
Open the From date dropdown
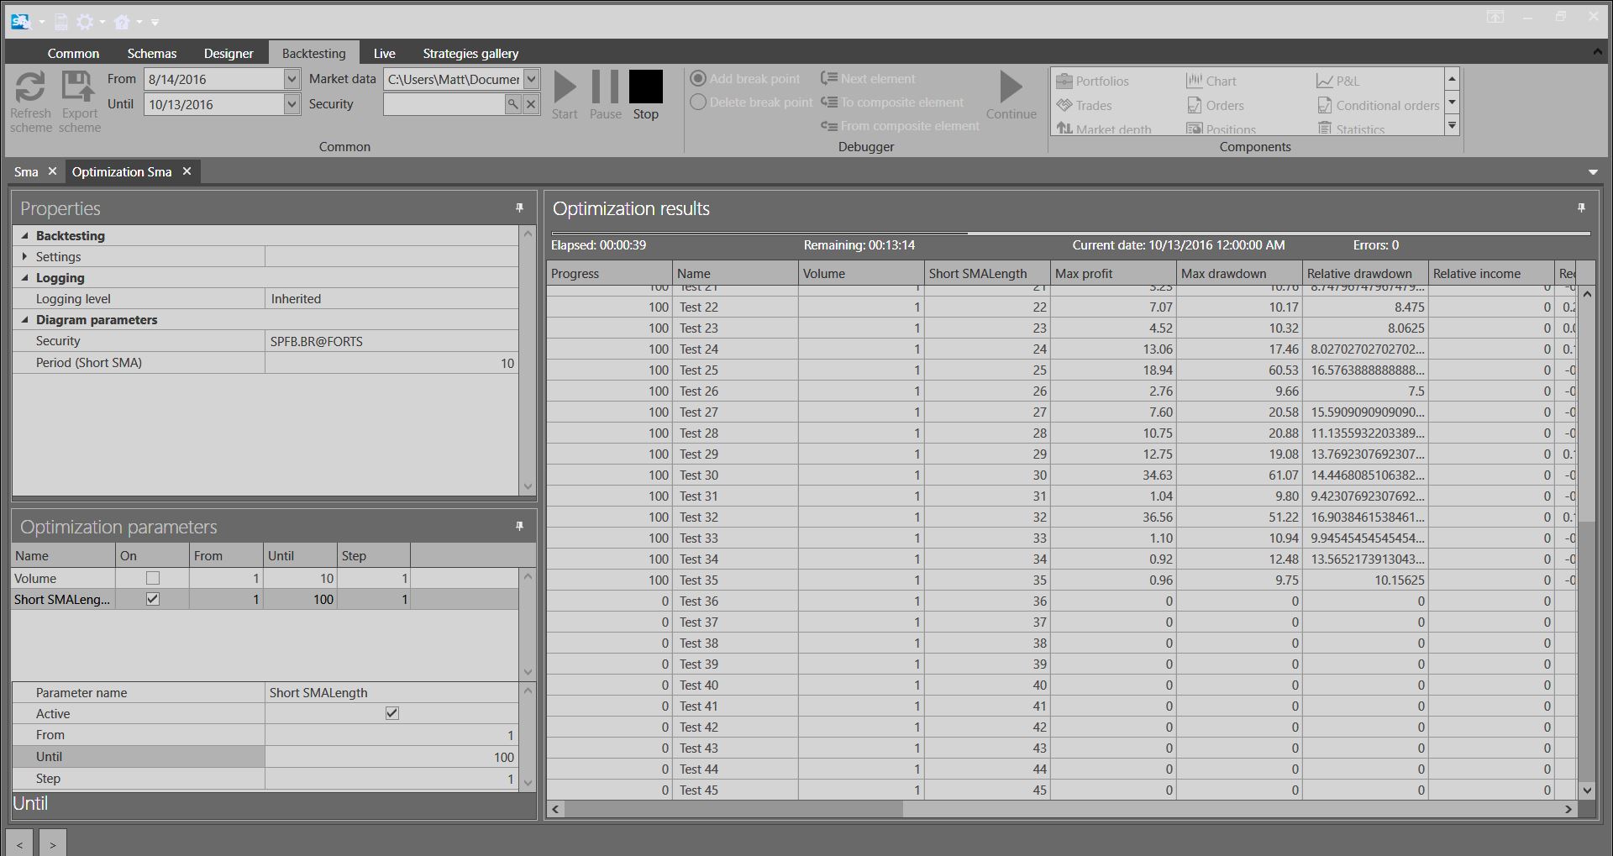292,79
